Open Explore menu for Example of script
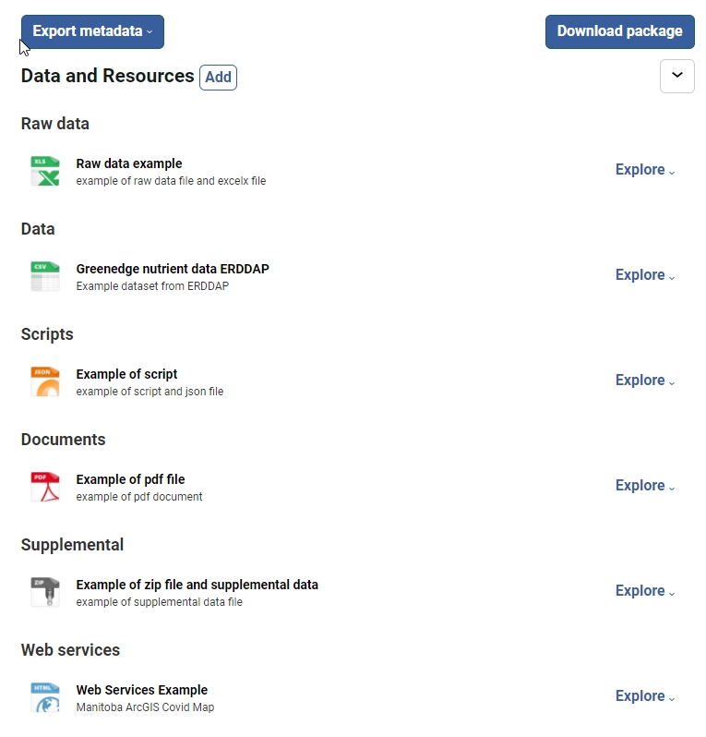The image size is (706, 737). click(645, 381)
